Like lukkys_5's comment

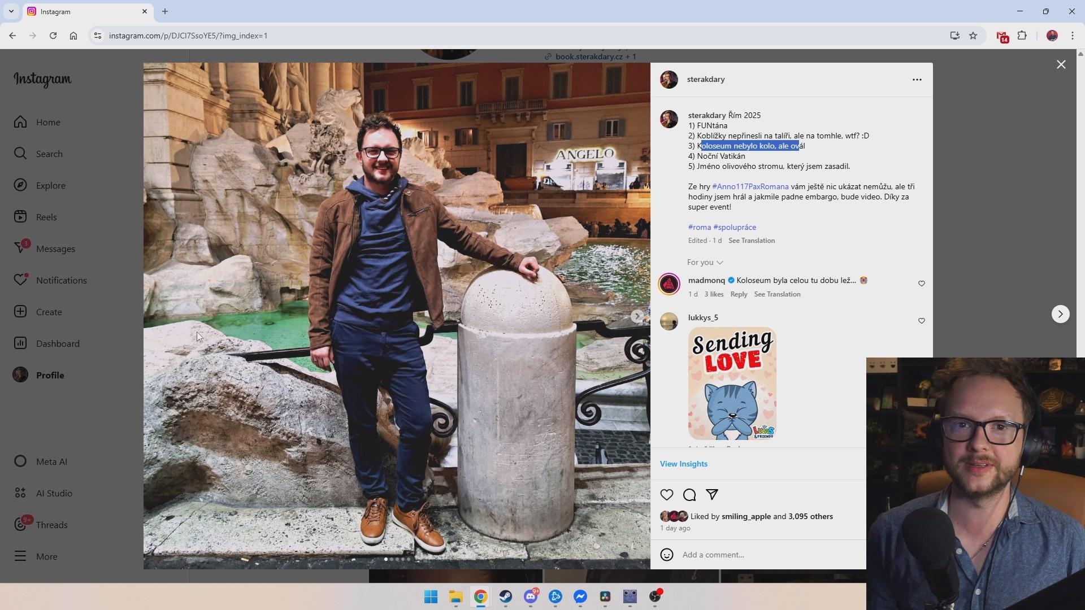coord(921,321)
